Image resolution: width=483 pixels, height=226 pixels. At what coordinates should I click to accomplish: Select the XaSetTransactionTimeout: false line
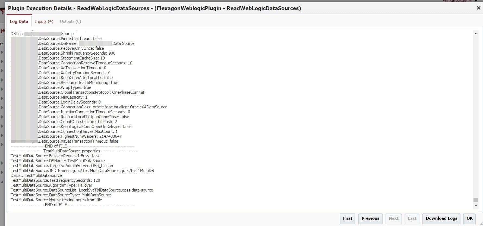click(x=78, y=141)
